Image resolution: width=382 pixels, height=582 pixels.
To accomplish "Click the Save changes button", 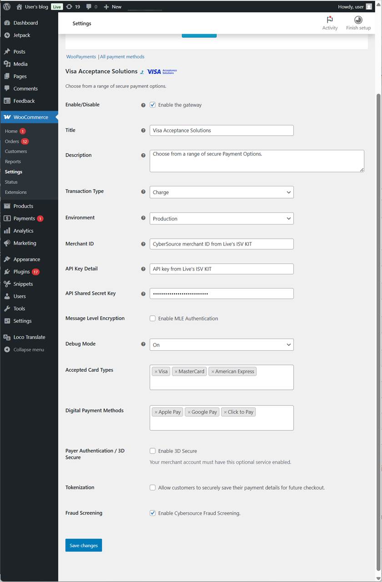I will click(84, 545).
